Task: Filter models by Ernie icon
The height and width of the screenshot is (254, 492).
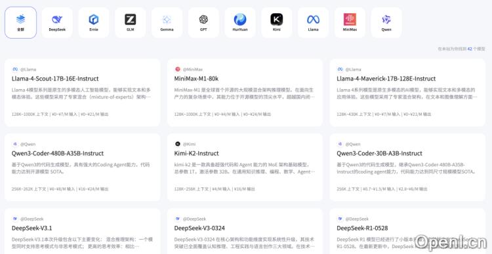Action: (x=94, y=20)
